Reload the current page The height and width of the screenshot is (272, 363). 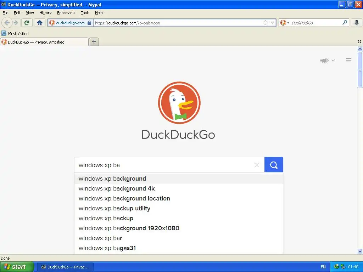point(27,23)
